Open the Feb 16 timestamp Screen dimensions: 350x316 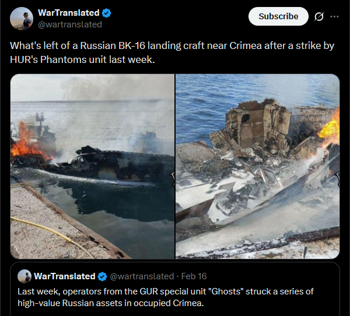coord(194,276)
